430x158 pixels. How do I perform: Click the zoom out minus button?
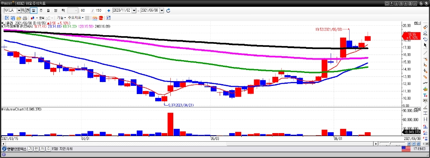[414, 143]
